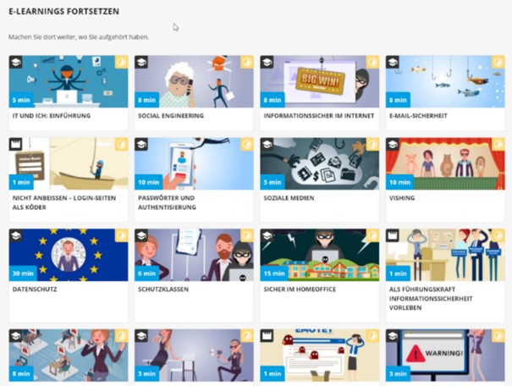Open the Sicher im Homeoffice course title
Screen dimensions: 512x386
pyautogui.click(x=300, y=289)
